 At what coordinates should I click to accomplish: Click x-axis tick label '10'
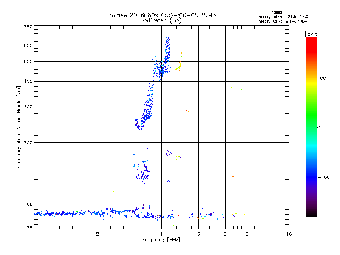point(246,234)
